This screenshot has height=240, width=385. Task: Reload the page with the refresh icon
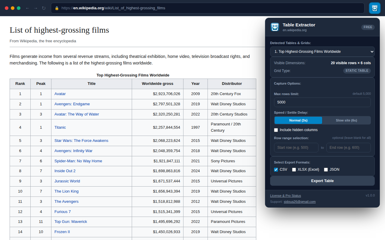pyautogui.click(x=44, y=8)
